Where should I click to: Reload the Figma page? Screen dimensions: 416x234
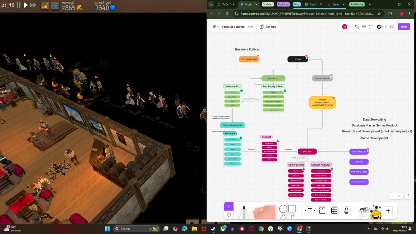point(227,14)
